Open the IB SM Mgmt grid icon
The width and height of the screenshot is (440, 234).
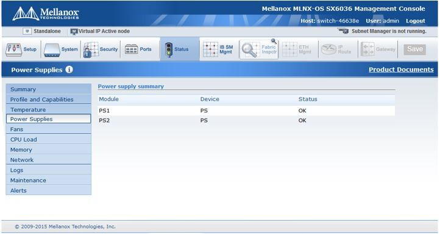[x=210, y=50]
